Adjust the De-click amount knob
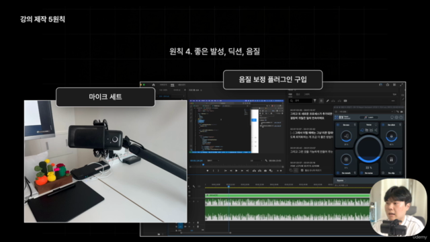 tap(391, 136)
